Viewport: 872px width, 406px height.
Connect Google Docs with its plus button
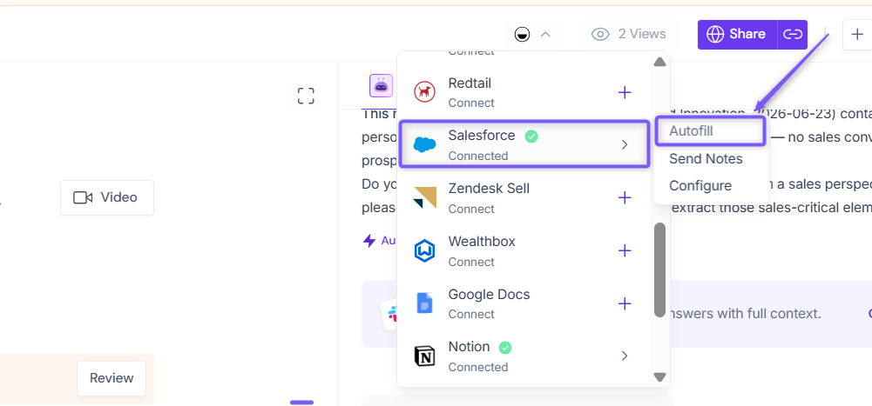[x=625, y=303]
